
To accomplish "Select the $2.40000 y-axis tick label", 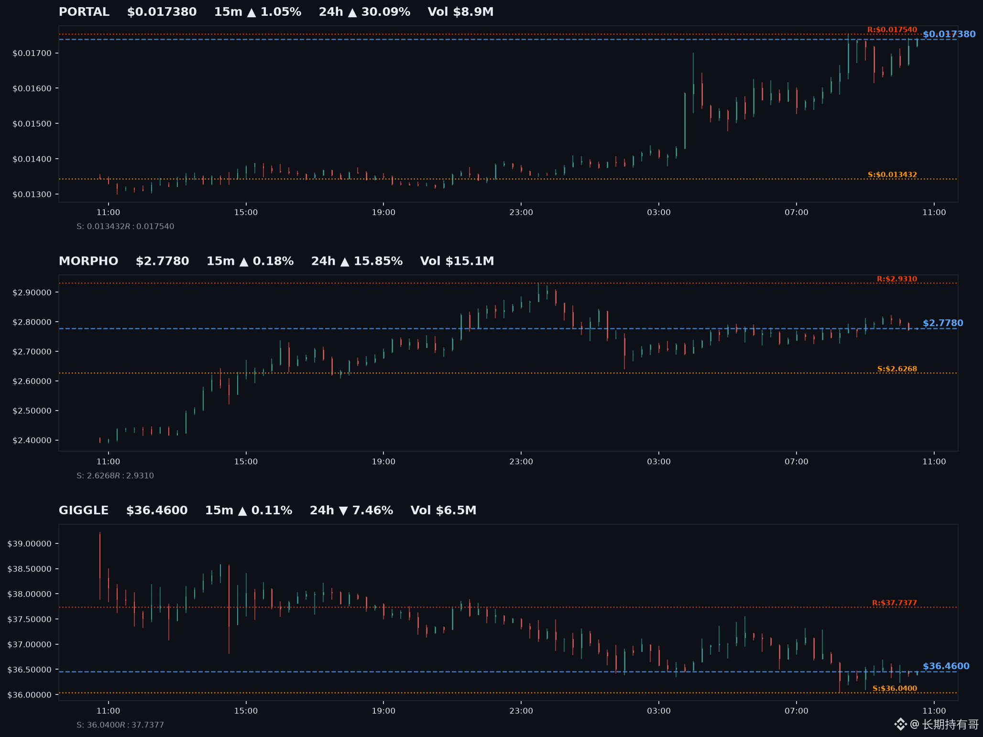I will (32, 441).
